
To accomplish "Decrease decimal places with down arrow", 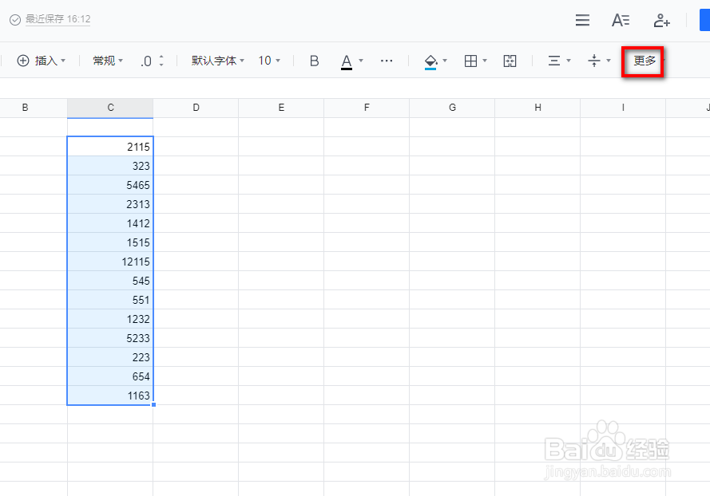I will [161, 65].
